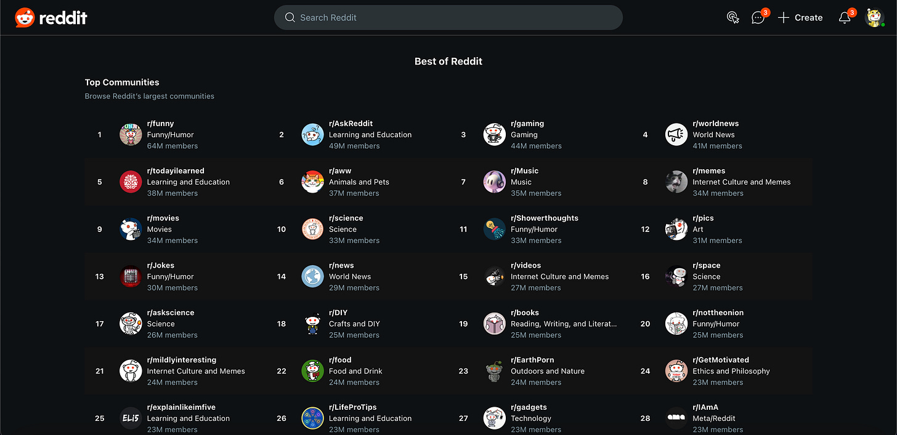Open the r/Showerthoughts community link

(x=545, y=218)
